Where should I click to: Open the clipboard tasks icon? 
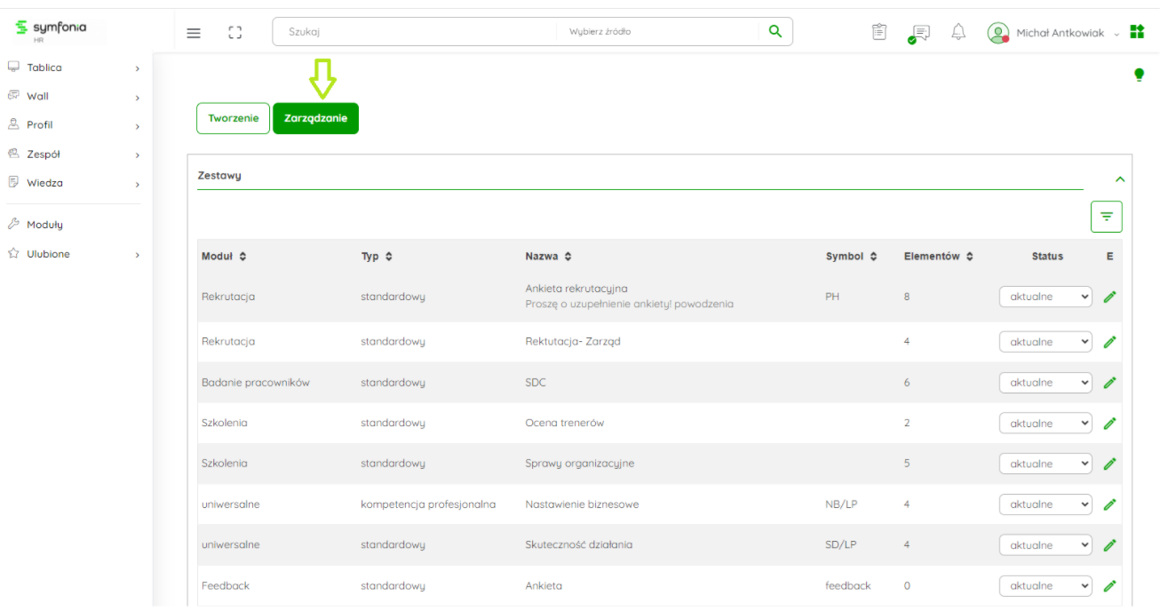coord(878,33)
